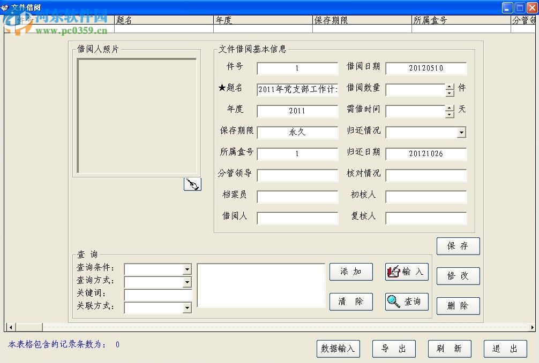Screen dimensions: 539x363
Task: Open the 查询条件 dropdown
Action: 188,269
